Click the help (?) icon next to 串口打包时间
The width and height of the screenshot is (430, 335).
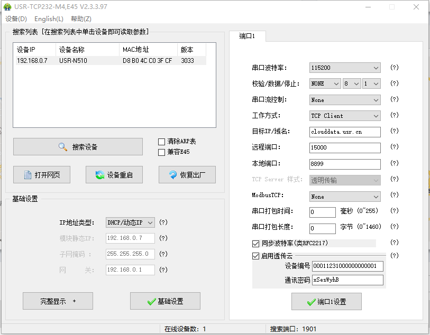pyautogui.click(x=395, y=211)
